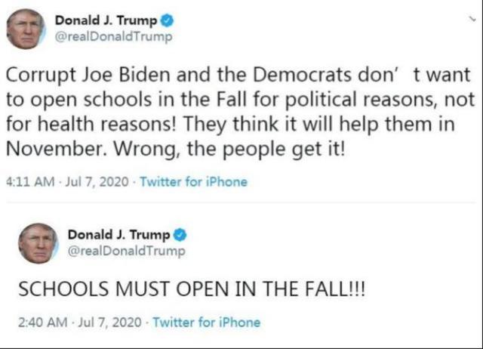Image resolution: width=483 pixels, height=349 pixels.
Task: Click the 2:40 AM timestamp
Action: [43, 323]
